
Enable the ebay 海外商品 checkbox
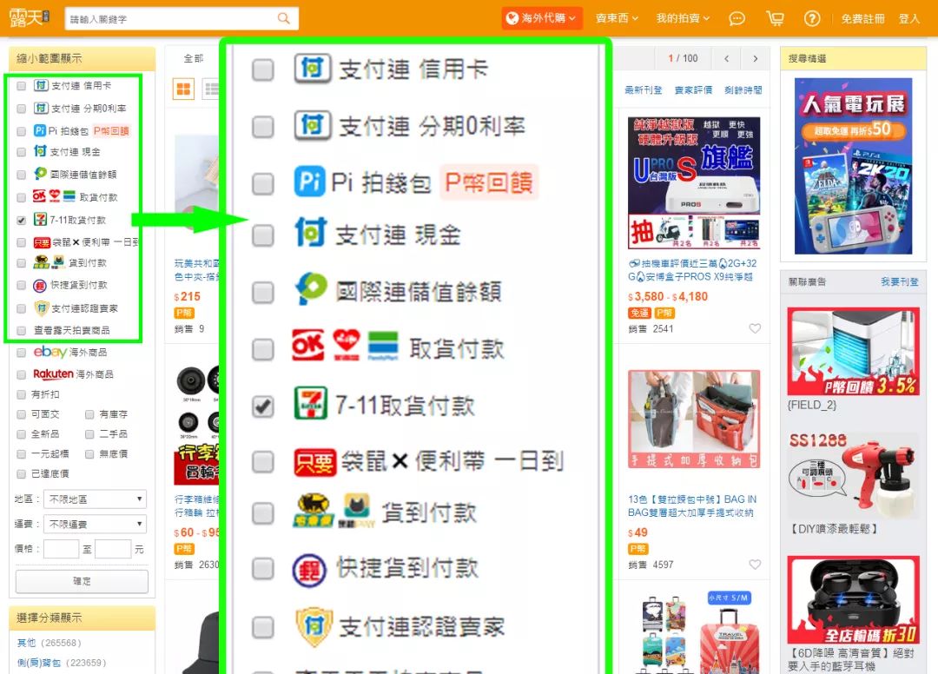22,353
